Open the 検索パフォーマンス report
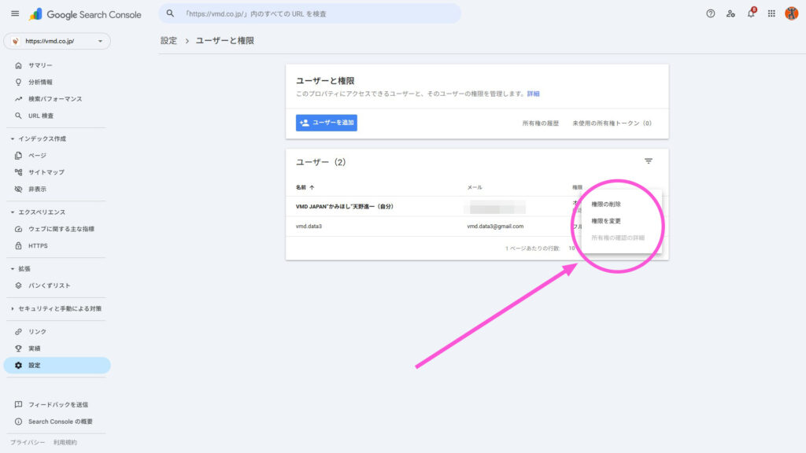 [51, 98]
